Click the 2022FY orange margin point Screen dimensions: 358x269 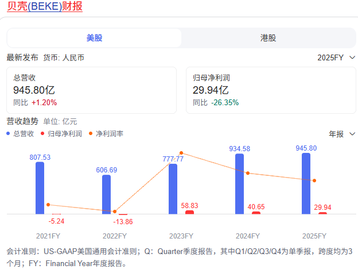click(x=115, y=212)
